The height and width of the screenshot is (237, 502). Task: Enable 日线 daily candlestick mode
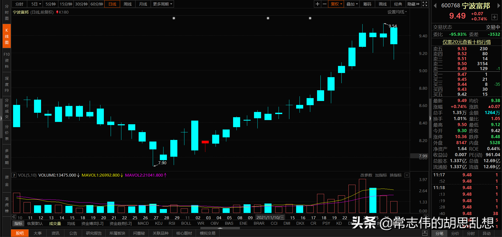tap(112, 4)
